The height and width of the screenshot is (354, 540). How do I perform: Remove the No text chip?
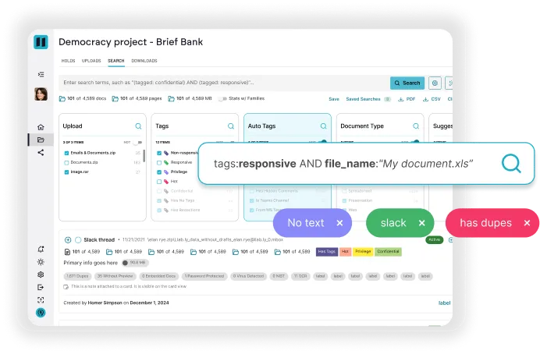pyautogui.click(x=339, y=223)
